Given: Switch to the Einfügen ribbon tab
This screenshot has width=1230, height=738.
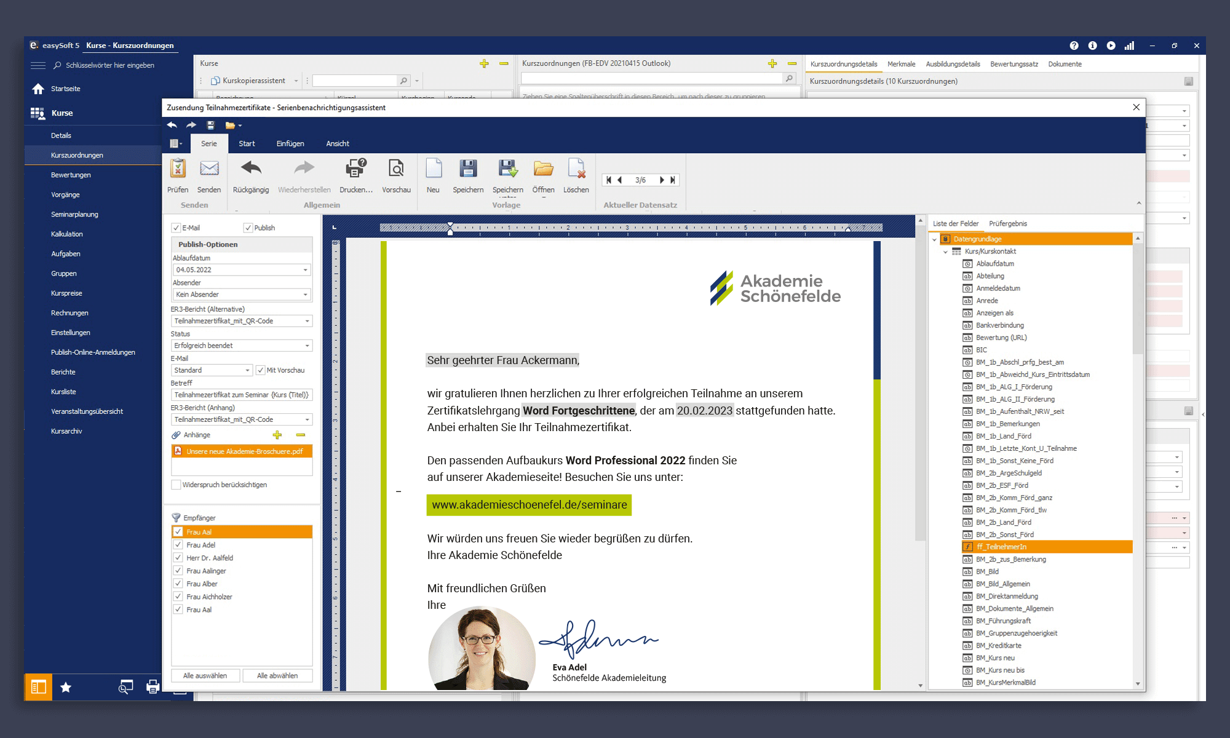Looking at the screenshot, I should click(x=290, y=143).
